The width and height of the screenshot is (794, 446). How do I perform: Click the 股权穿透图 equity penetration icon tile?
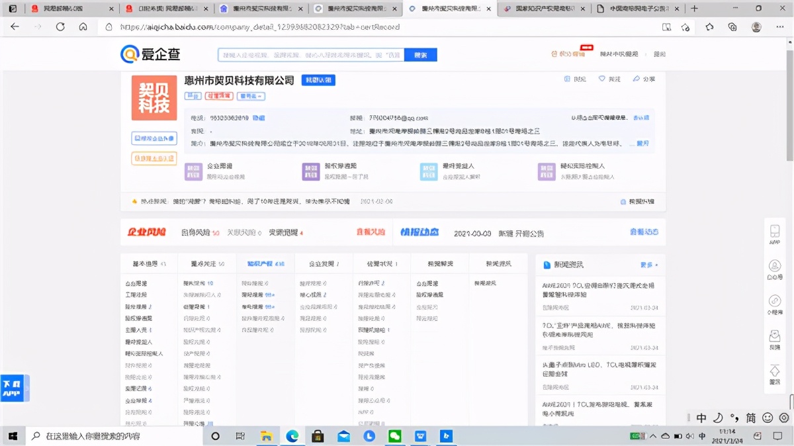(310, 171)
